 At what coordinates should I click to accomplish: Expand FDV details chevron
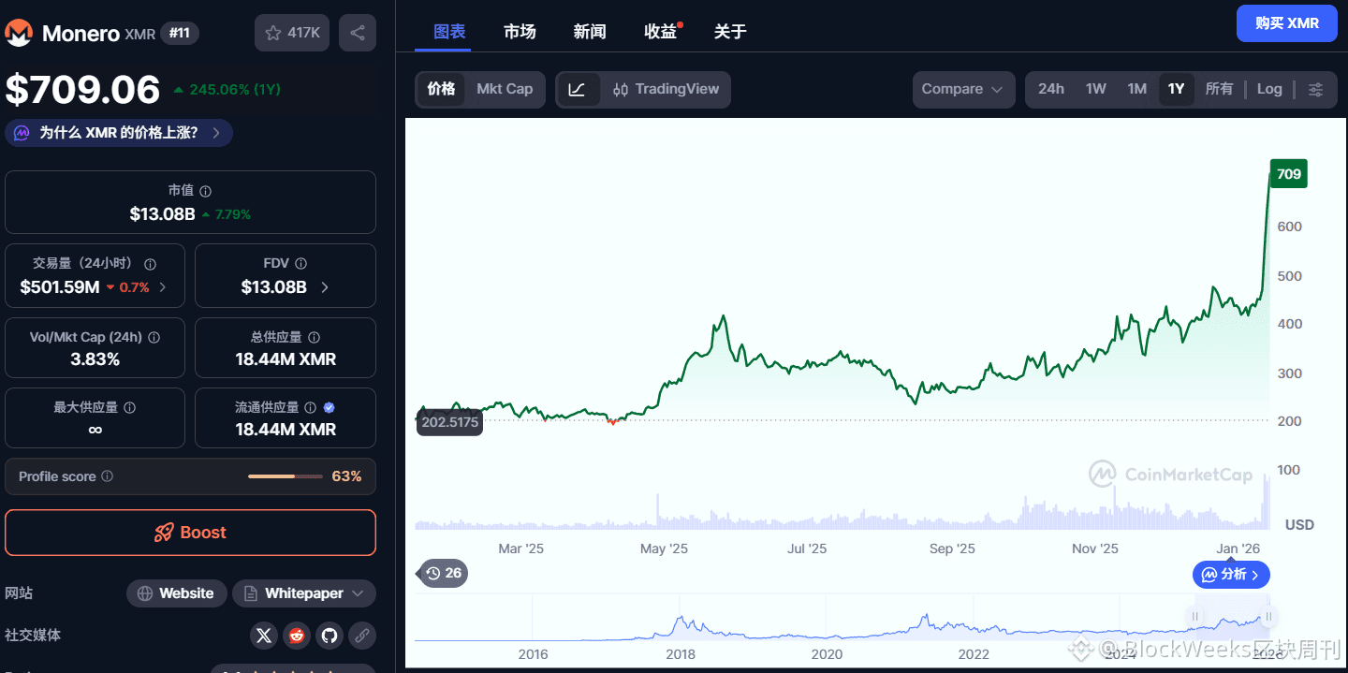[325, 287]
